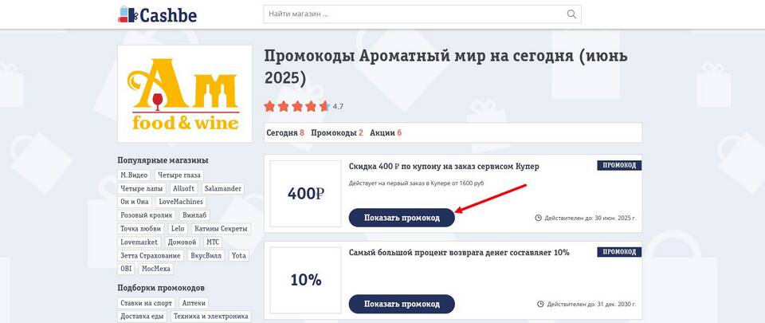Image resolution: width=765 pixels, height=323 pixels.
Task: Click the Ароматный мир store logo
Action: pos(185,94)
